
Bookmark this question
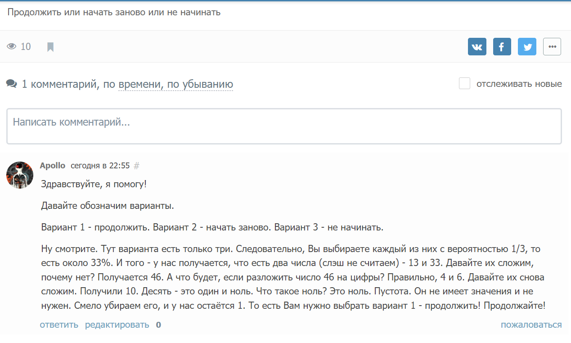tap(50, 47)
